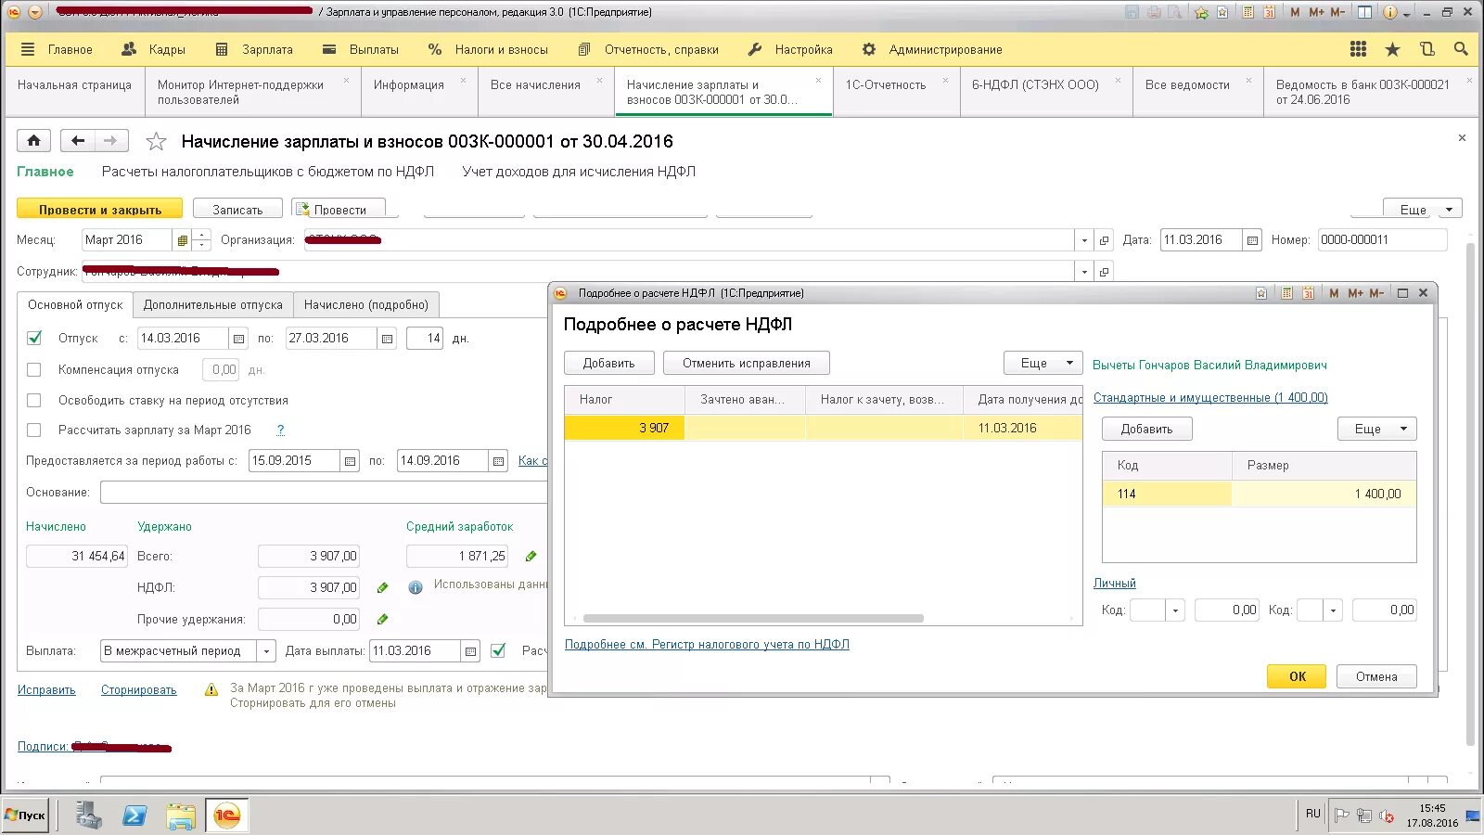Check Освободить ставку на период отсутствия

point(34,401)
